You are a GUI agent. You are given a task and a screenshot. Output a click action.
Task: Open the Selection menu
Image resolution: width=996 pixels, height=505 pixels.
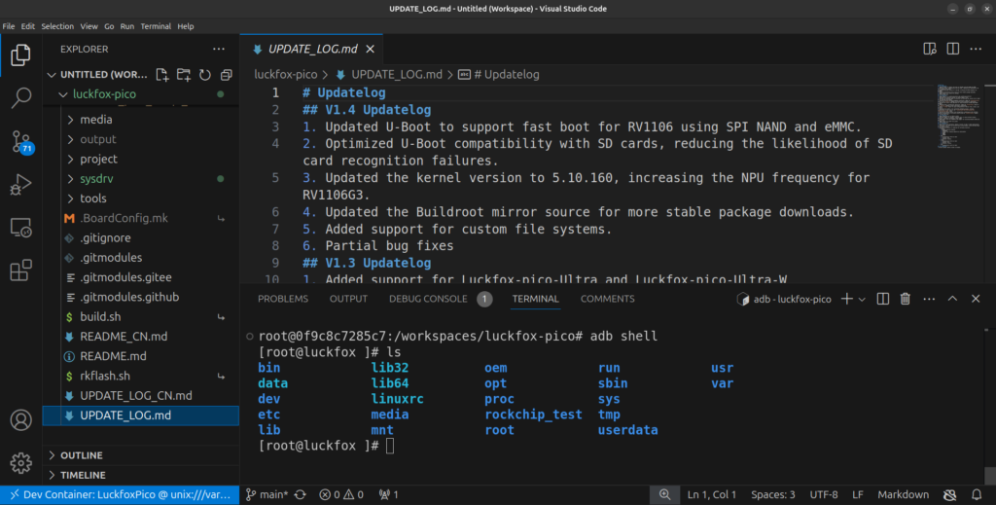click(x=57, y=26)
